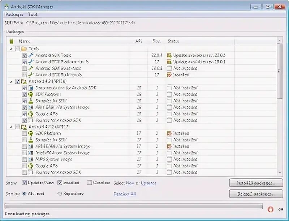The height and width of the screenshot is (221, 289).
Task: Enable the Obsolete show filter checkbox
Action: tap(89, 182)
